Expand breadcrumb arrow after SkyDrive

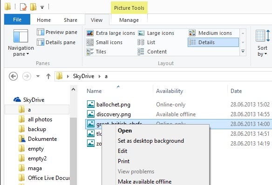click(100, 76)
